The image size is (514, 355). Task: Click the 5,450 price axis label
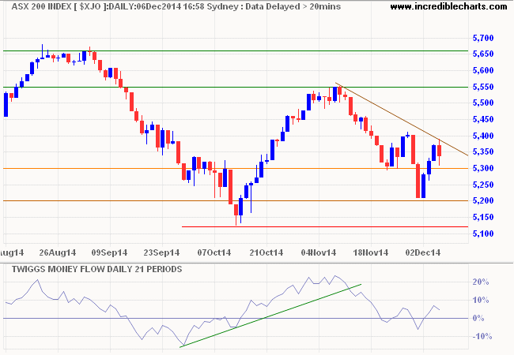point(483,119)
